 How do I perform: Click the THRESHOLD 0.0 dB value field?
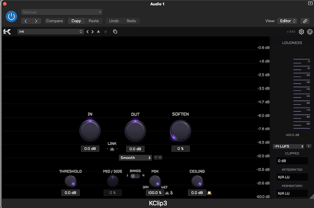point(70,193)
